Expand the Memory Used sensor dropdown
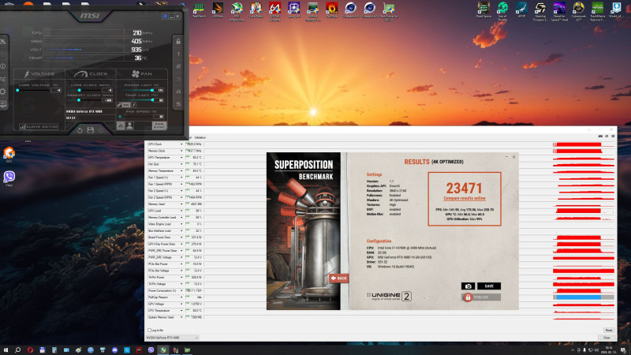631x355 pixels. coord(181,204)
